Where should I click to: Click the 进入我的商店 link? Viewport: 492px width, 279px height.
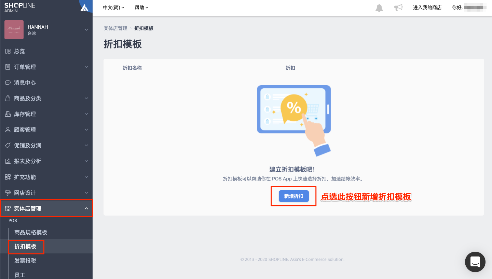pos(427,8)
